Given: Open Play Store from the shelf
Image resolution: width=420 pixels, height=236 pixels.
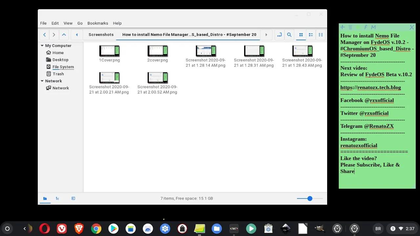Looking at the screenshot, I should pos(114,228).
